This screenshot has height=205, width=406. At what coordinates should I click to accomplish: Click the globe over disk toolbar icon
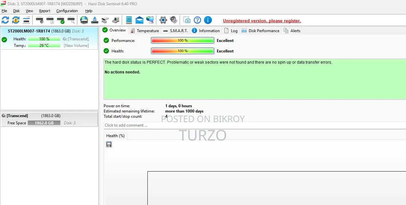84,20
